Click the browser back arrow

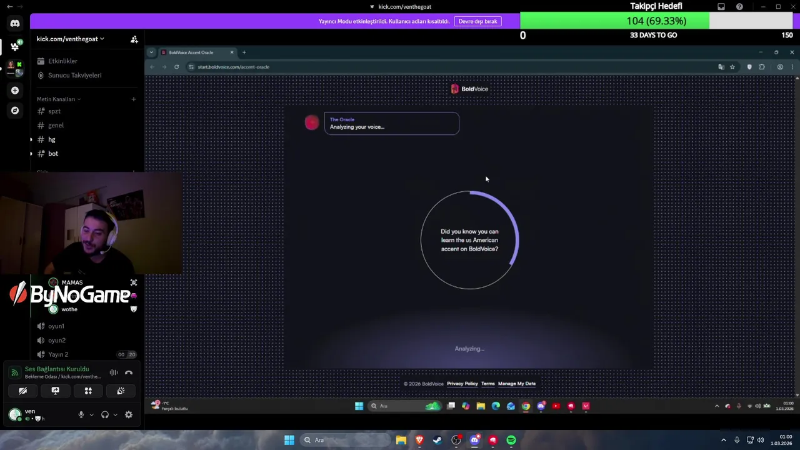[152, 67]
